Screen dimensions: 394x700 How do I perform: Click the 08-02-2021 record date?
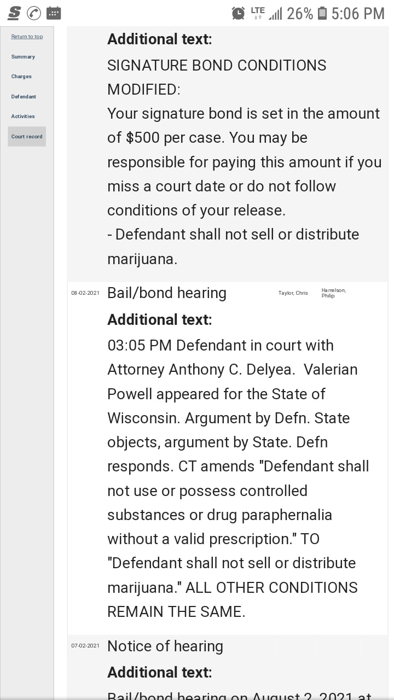pyautogui.click(x=85, y=293)
